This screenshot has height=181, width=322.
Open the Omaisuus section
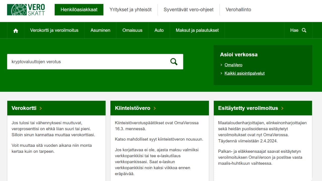coord(132,30)
